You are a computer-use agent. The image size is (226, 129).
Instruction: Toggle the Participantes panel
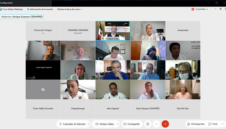[196, 124]
